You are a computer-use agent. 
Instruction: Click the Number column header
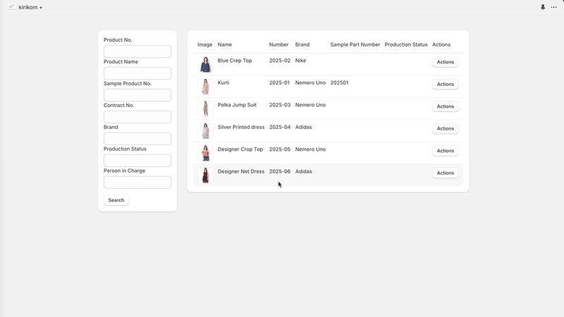278,44
